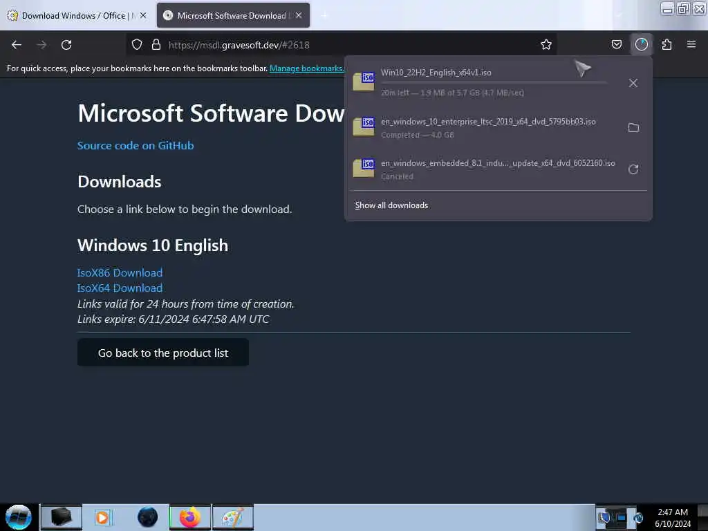Viewport: 708px width, 531px height.
Task: Open Source code on GitHub link
Action: pos(136,145)
